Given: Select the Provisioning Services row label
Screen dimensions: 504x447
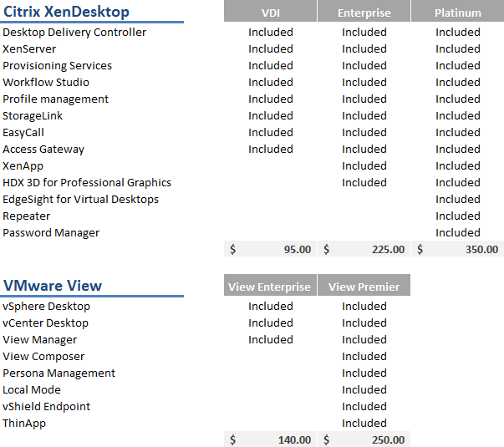Looking at the screenshot, I should pyautogui.click(x=57, y=65).
